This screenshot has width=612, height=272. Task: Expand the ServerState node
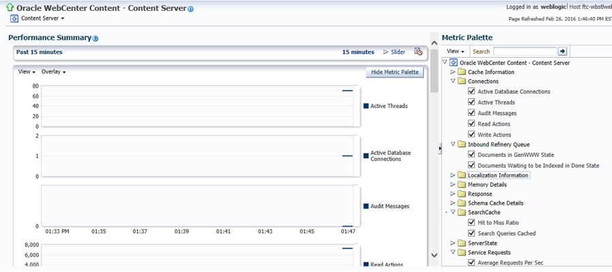[453, 244]
